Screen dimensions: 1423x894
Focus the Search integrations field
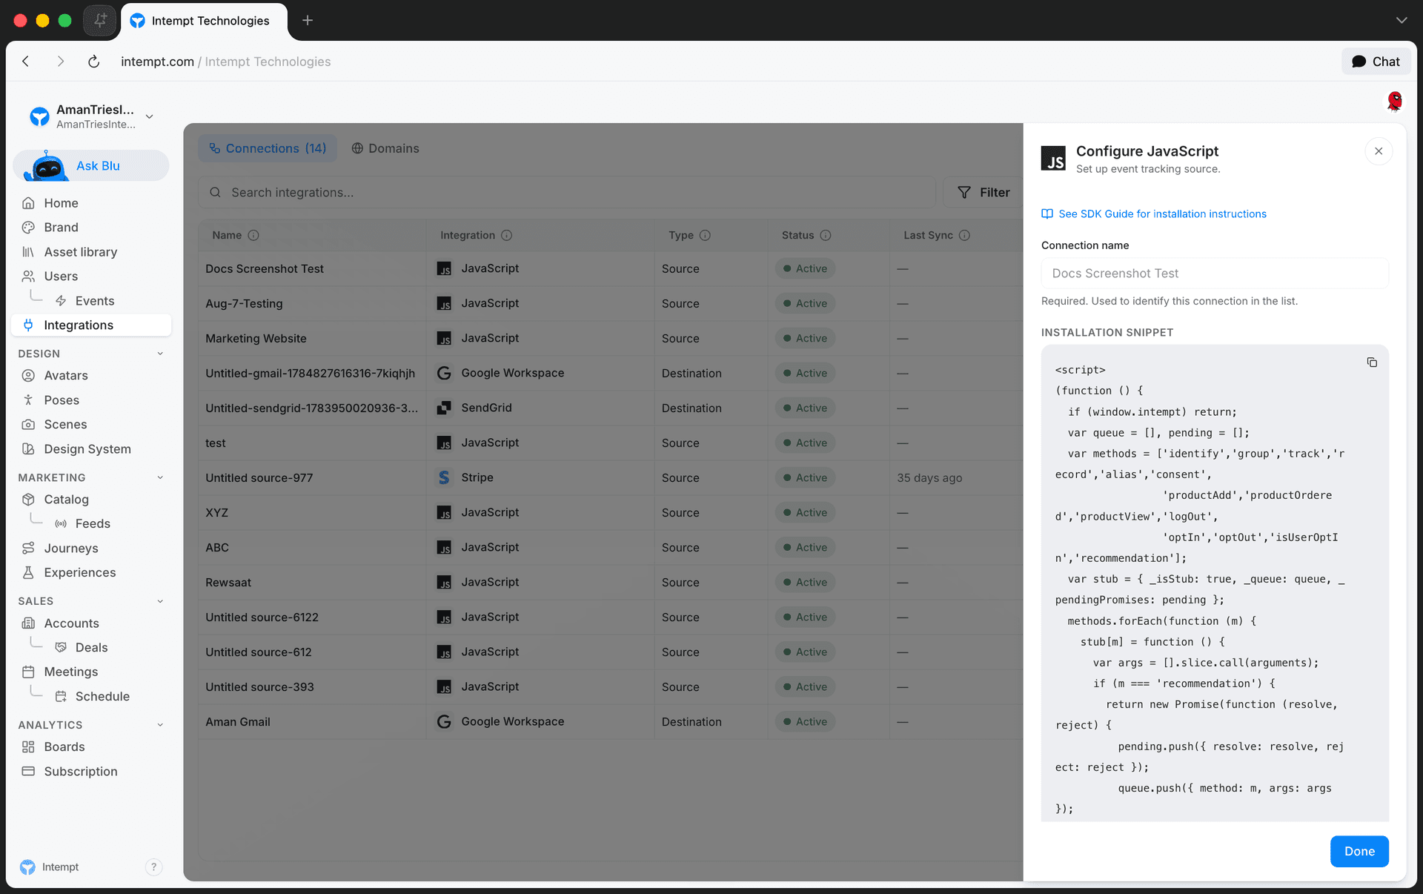coord(567,193)
